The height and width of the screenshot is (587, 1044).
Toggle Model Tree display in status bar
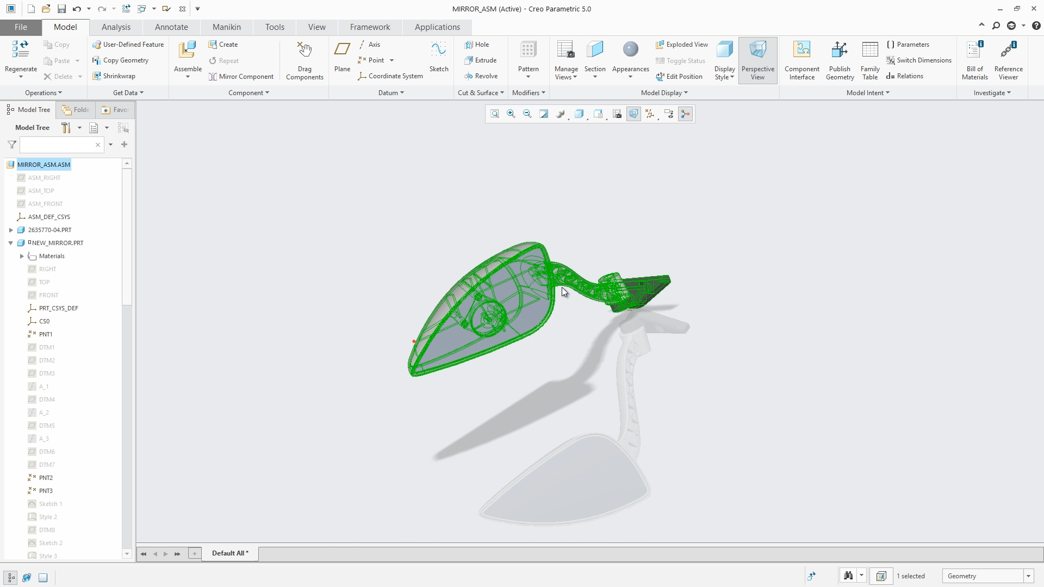11,577
